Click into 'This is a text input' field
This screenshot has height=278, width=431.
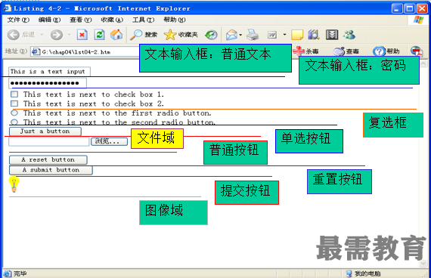tap(49, 72)
